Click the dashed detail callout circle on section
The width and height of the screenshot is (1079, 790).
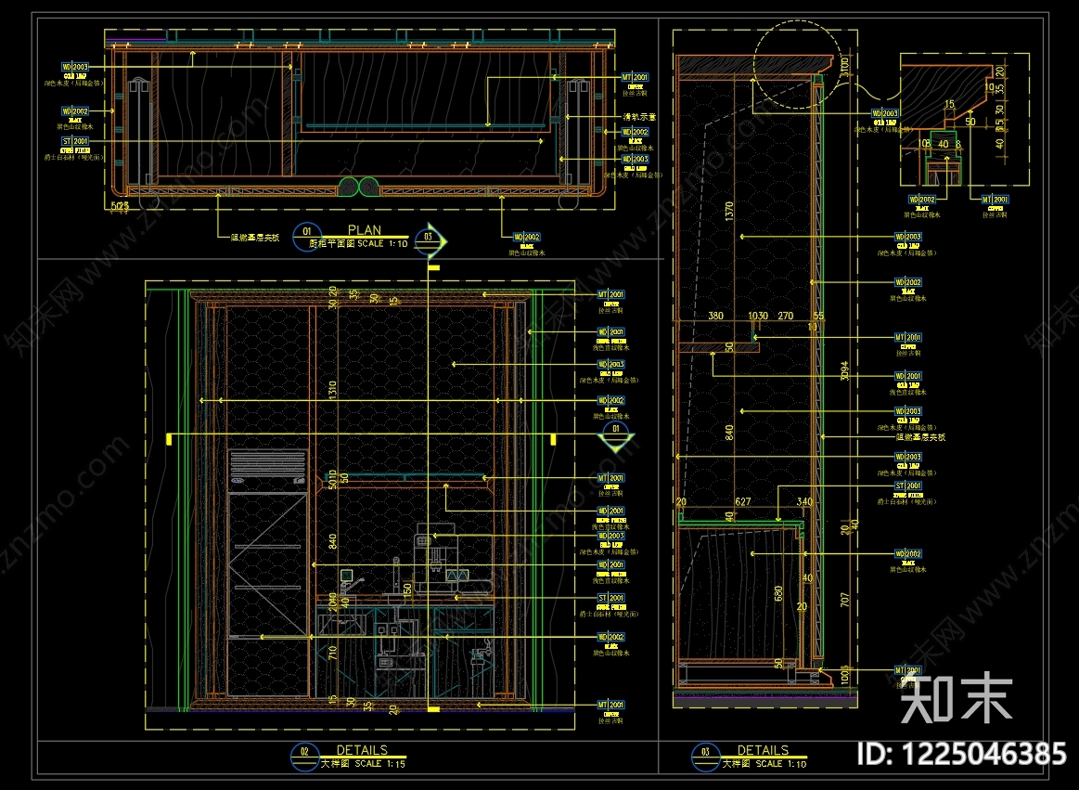click(x=798, y=64)
